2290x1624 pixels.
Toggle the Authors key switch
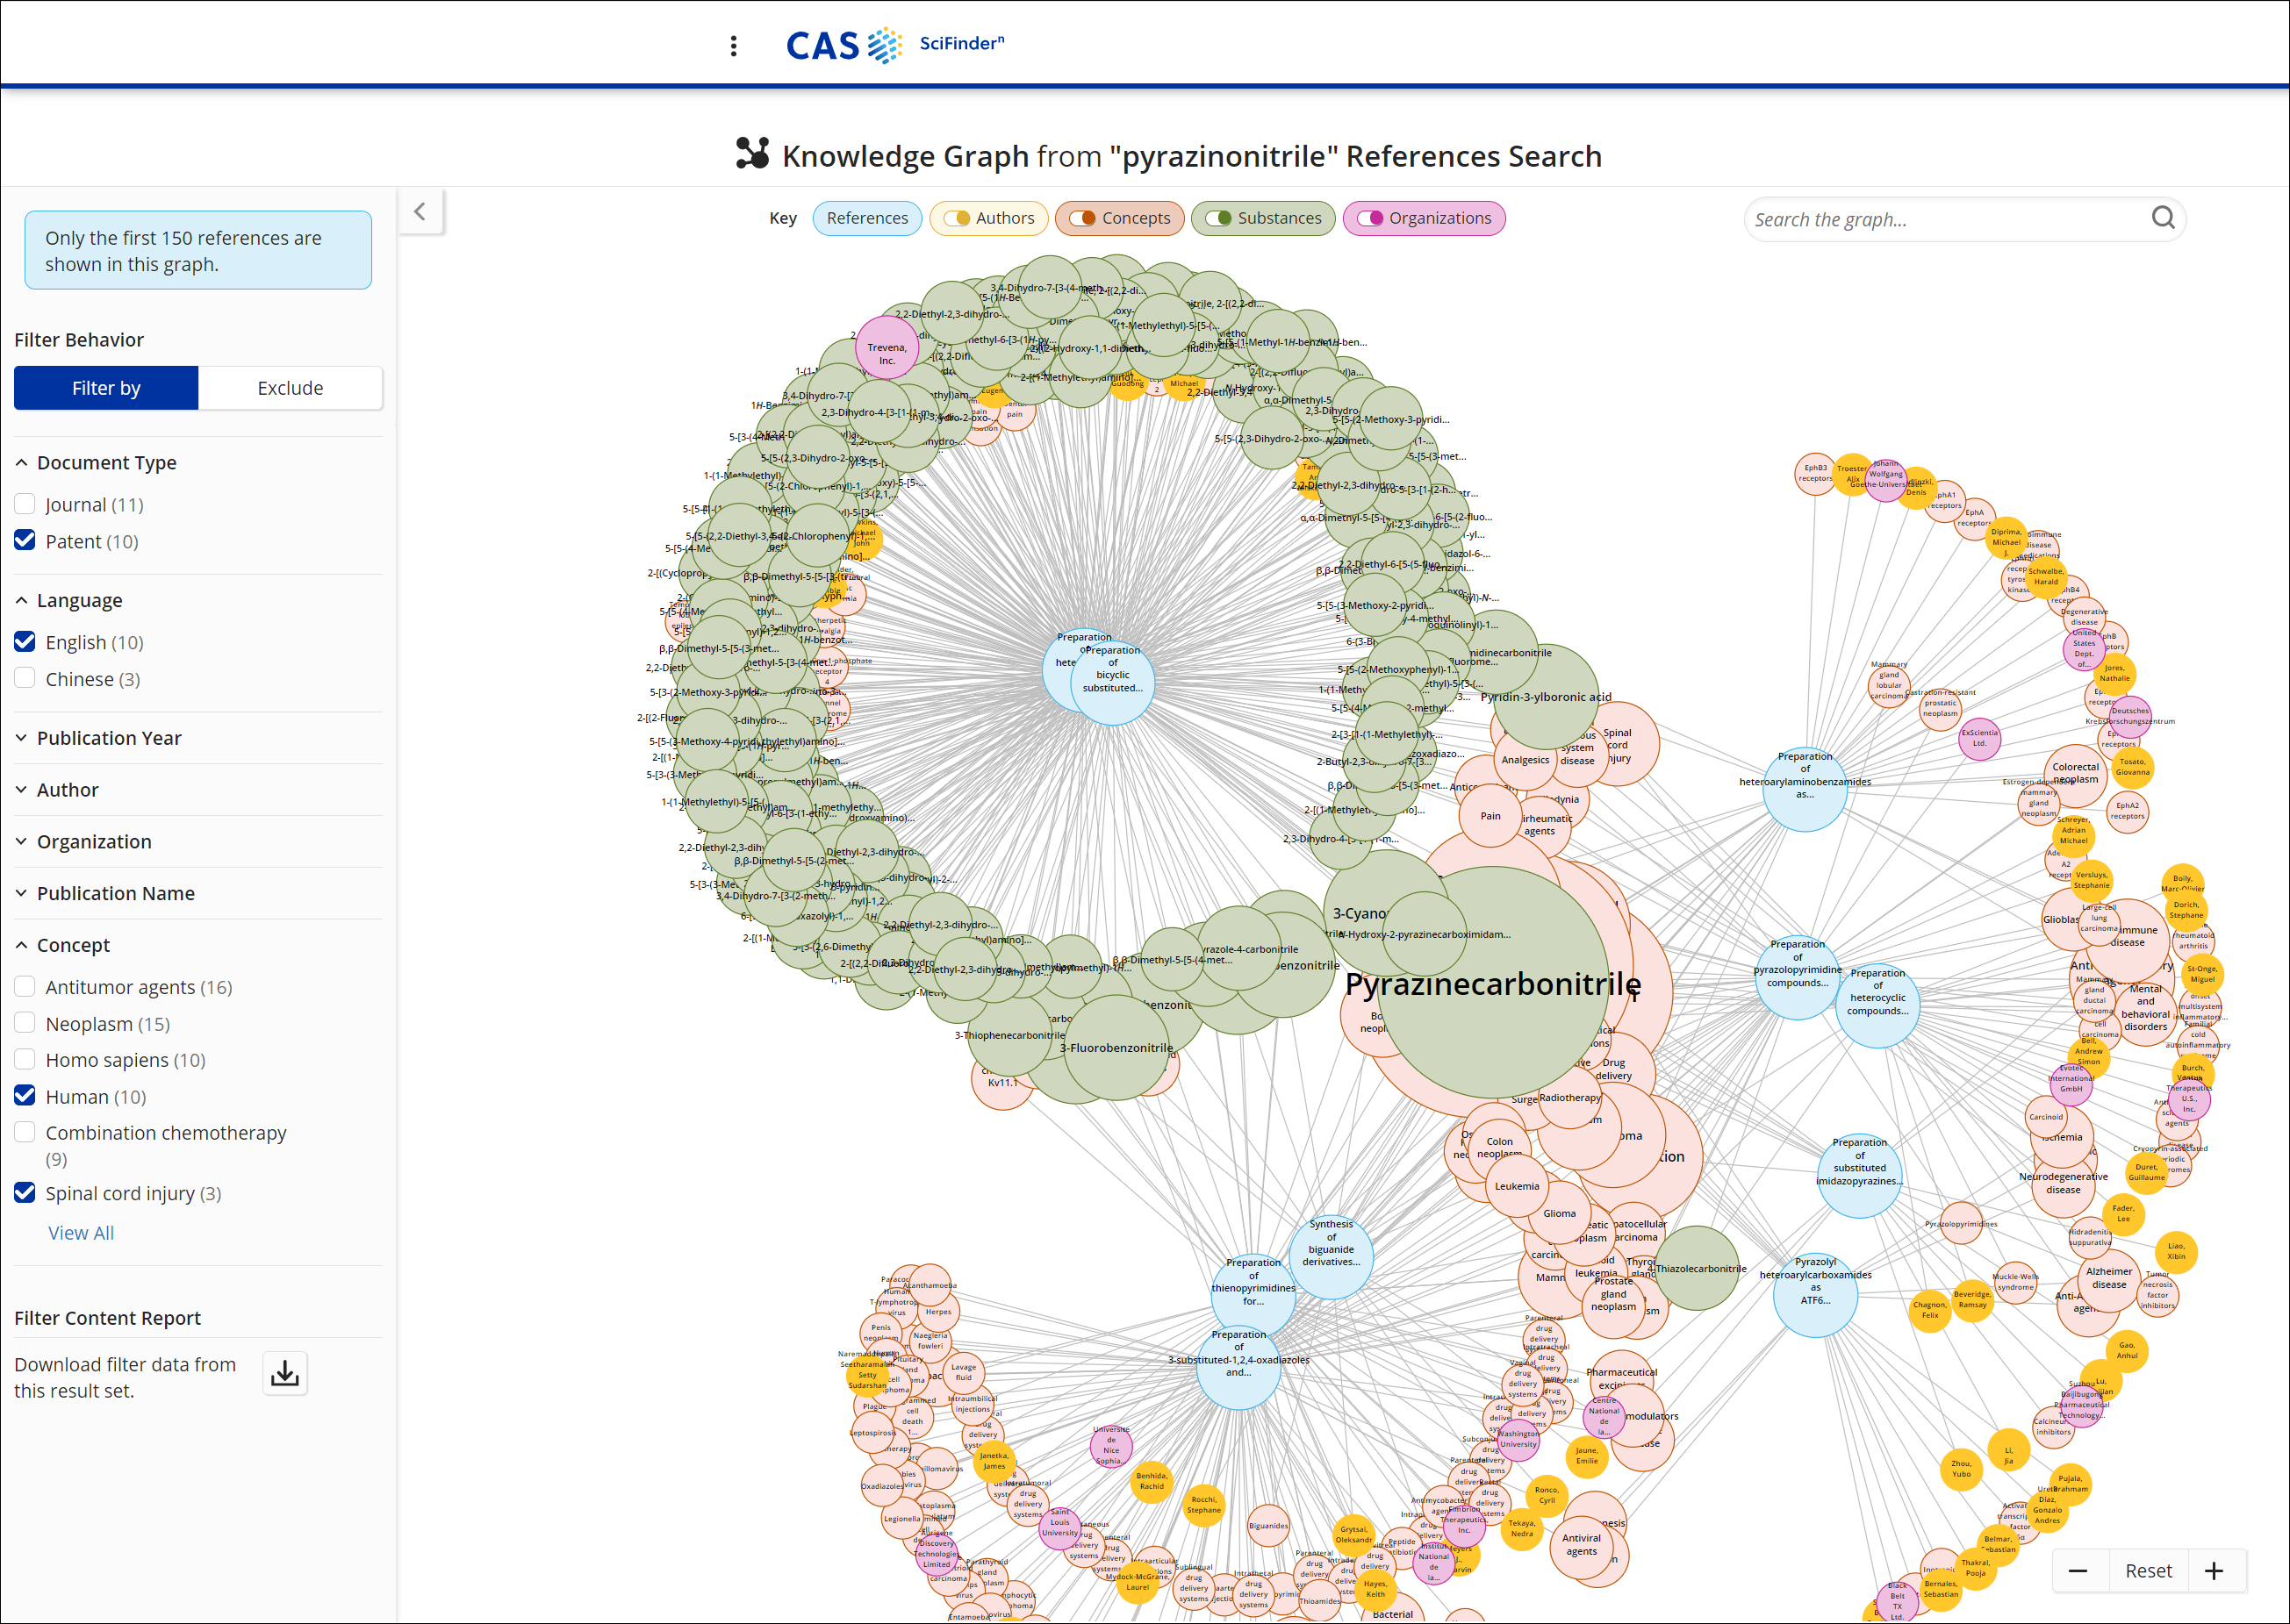(x=958, y=218)
